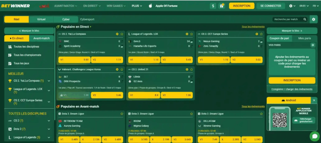Click the Tous les jeux icon
Screen dimensions: 321x143
(10, 64)
